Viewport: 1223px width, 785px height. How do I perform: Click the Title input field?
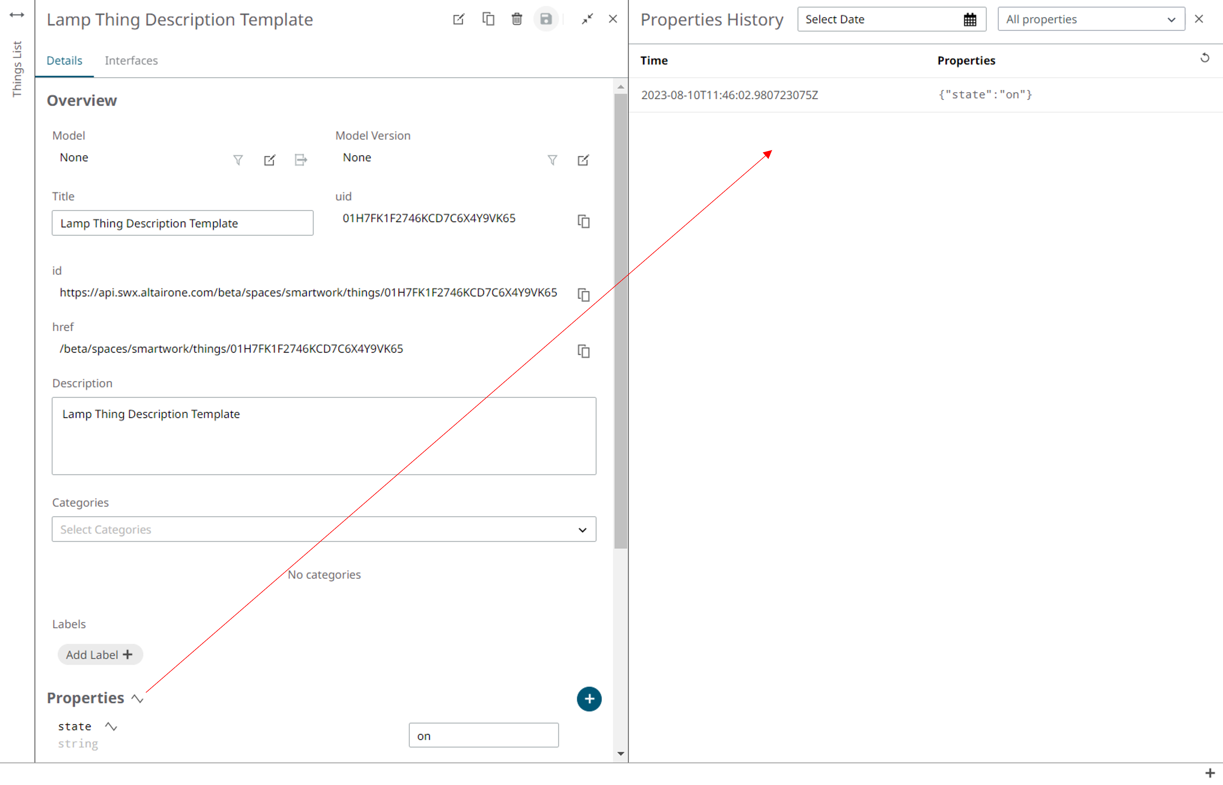coord(182,223)
